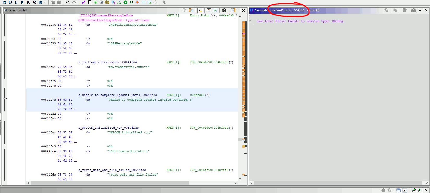
Task: Select label s_SWTCON_initialized_\o/_00644fac
Action: pyautogui.click(x=109, y=128)
